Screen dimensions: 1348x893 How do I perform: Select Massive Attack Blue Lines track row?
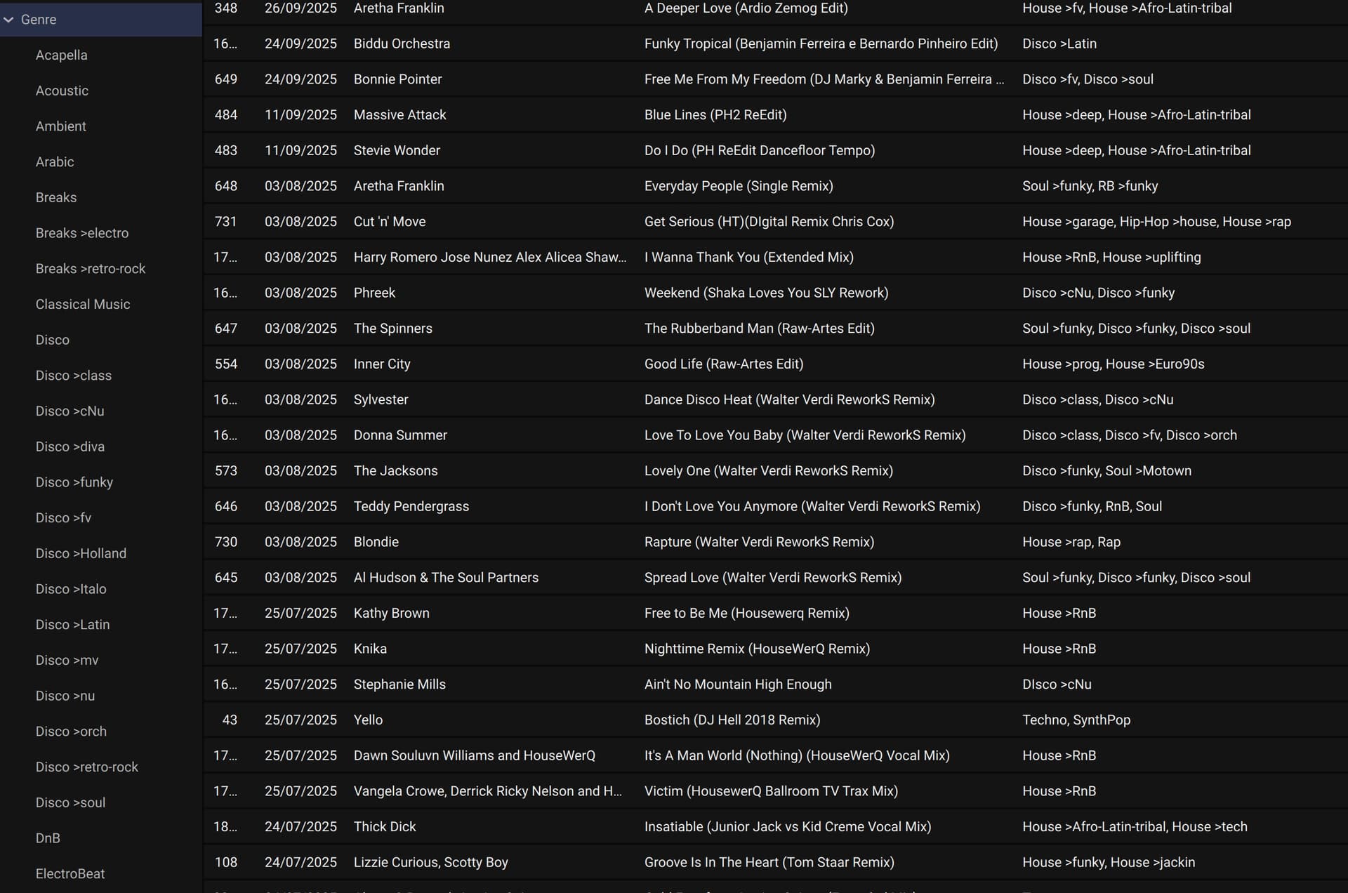[x=715, y=114]
